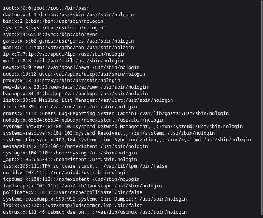
Task: Click the systemd-timesync entry line
Action: pyautogui.click(x=127, y=140)
